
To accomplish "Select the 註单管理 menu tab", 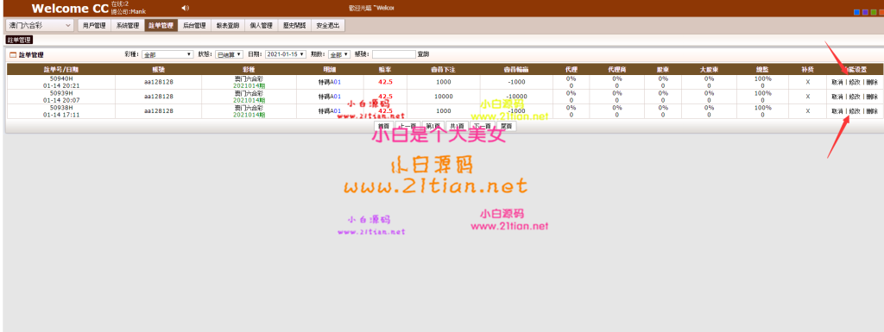I will tap(161, 25).
